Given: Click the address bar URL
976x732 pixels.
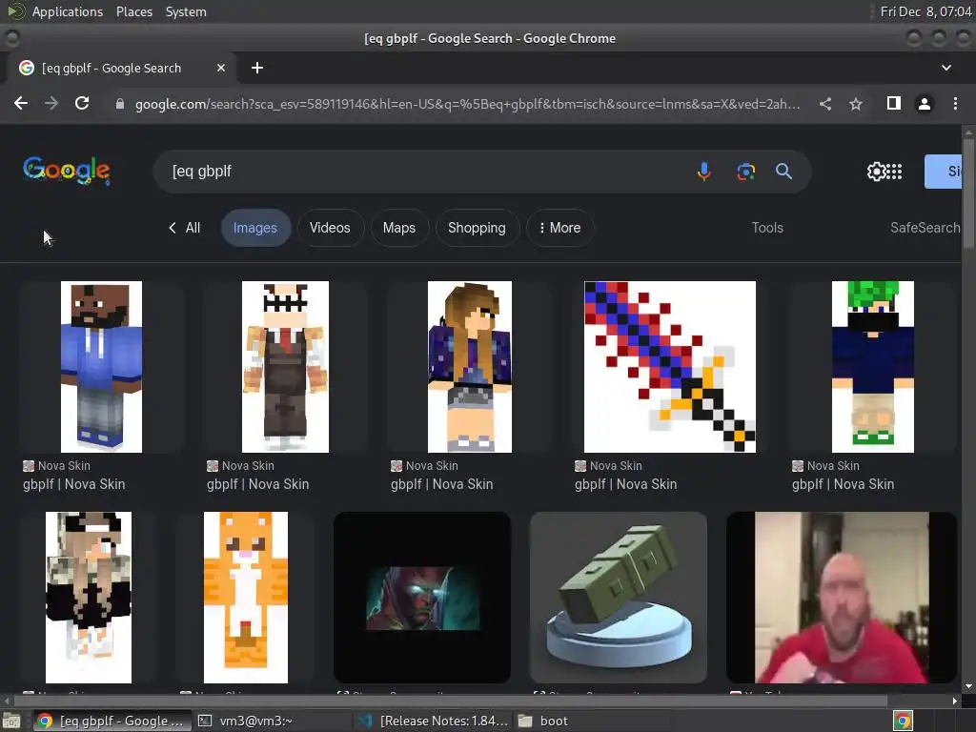Looking at the screenshot, I should [x=467, y=104].
